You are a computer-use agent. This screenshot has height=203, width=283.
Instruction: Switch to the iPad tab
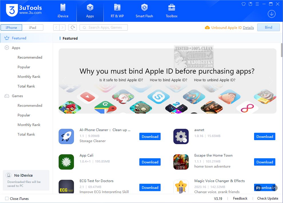click(x=33, y=27)
